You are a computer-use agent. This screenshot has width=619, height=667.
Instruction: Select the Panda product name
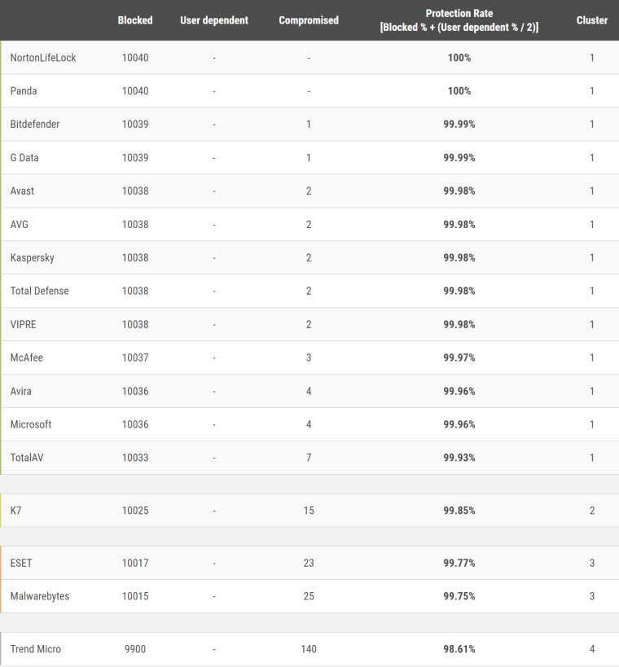(24, 91)
